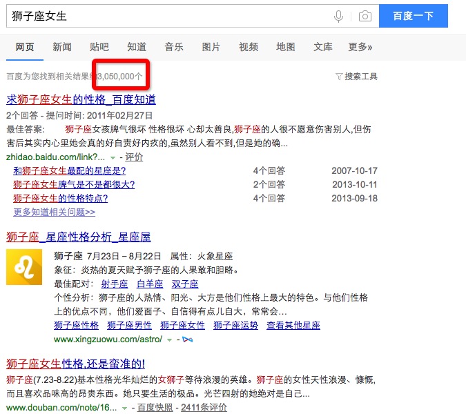
Task: Click the 评价 link under zhidao result
Action: tap(134, 157)
